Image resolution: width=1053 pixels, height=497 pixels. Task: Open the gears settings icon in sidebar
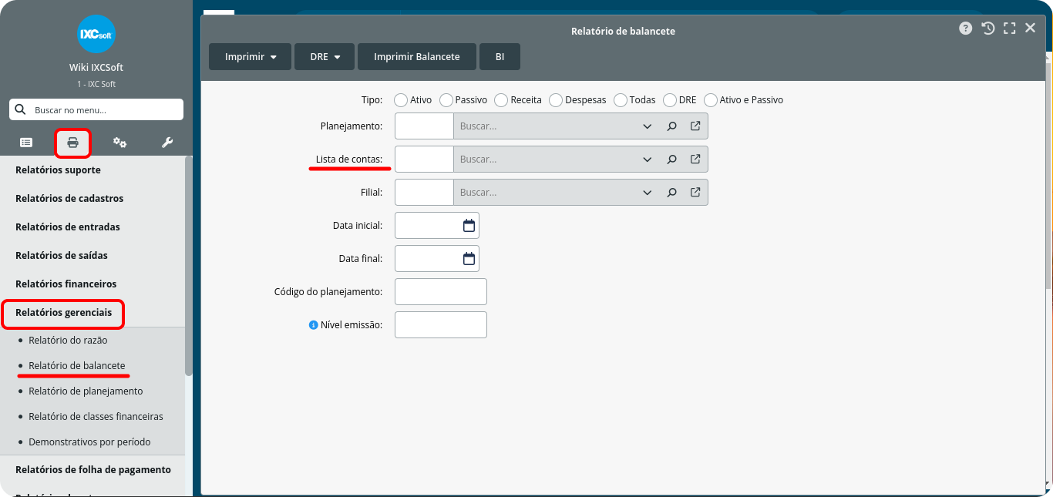(x=119, y=143)
